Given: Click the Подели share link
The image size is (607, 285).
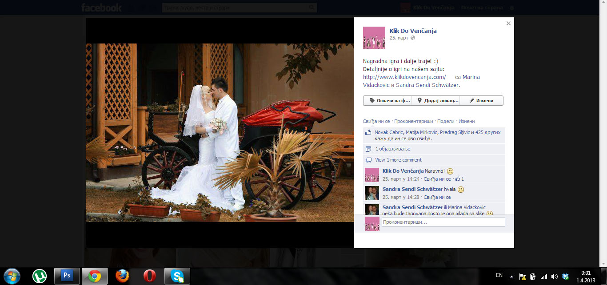Looking at the screenshot, I should pos(445,121).
